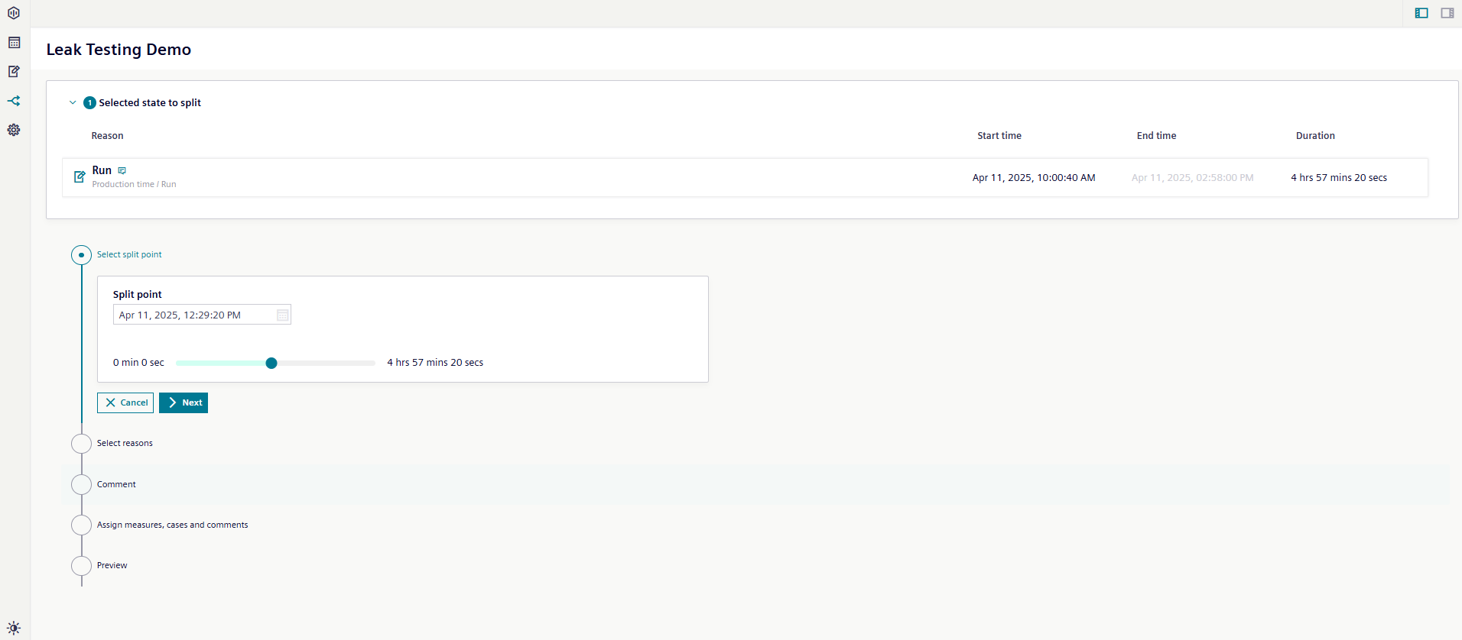Click the split point slider handle
The height and width of the screenshot is (640, 1462).
pos(271,363)
